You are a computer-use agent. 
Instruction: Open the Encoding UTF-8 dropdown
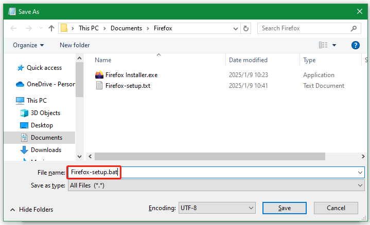point(217,208)
